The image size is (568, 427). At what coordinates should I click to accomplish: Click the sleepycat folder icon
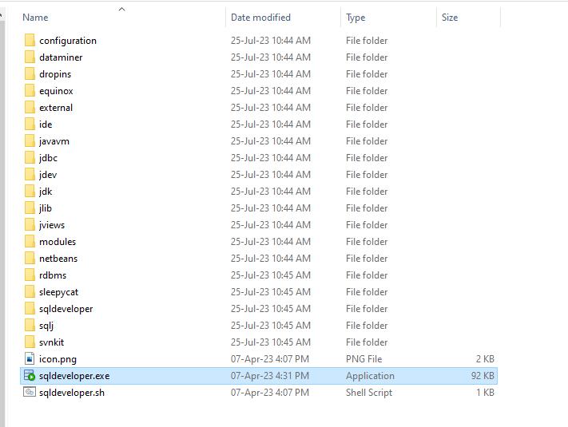tap(30, 291)
